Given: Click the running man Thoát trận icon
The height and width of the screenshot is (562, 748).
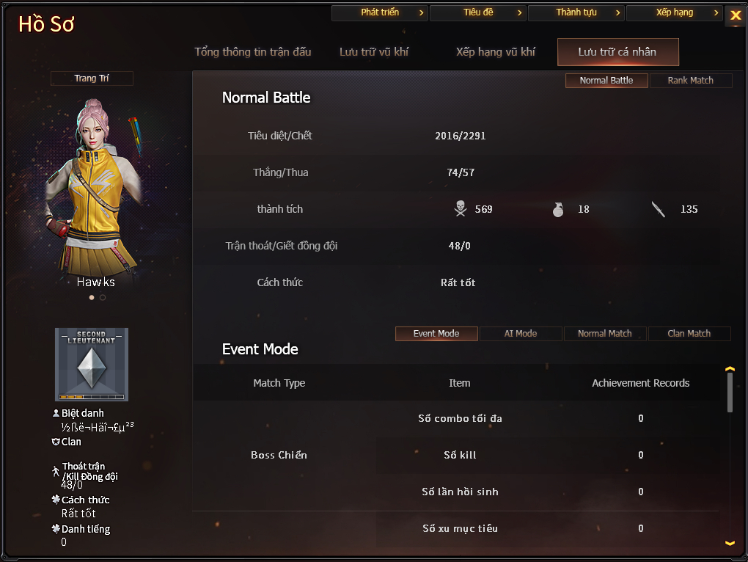Looking at the screenshot, I should coord(56,471).
